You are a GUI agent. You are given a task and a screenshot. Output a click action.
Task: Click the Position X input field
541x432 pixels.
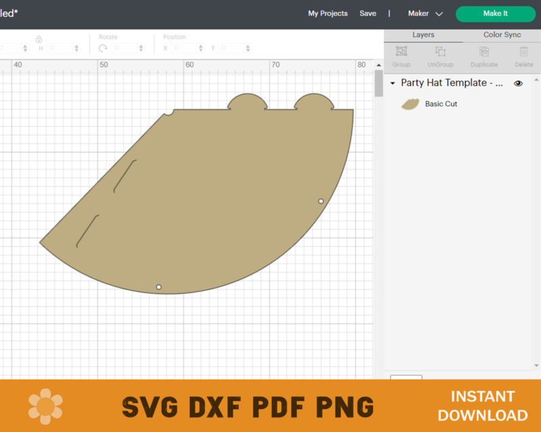click(185, 49)
